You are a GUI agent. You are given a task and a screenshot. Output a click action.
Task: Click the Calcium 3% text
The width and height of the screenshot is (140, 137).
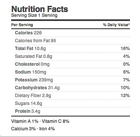(x=24, y=129)
